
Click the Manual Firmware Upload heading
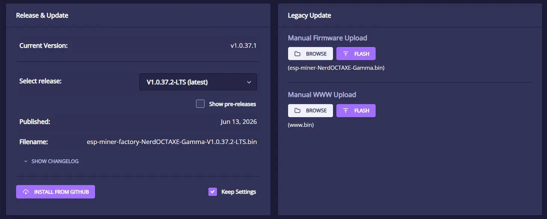327,38
